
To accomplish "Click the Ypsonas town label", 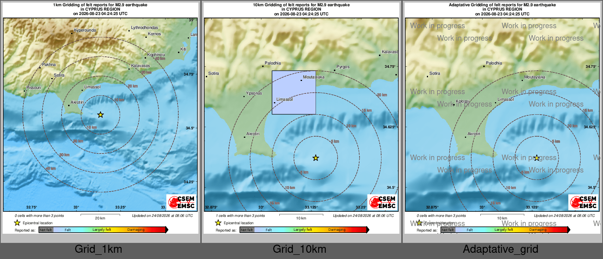I will pos(254,93).
